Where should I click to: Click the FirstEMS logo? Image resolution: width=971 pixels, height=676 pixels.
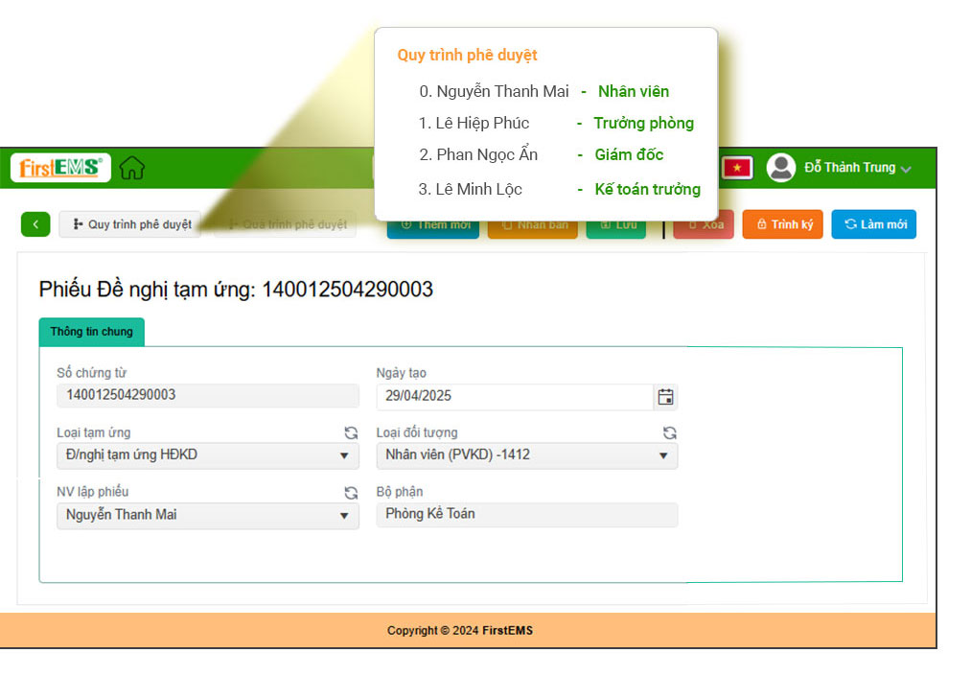click(x=60, y=168)
